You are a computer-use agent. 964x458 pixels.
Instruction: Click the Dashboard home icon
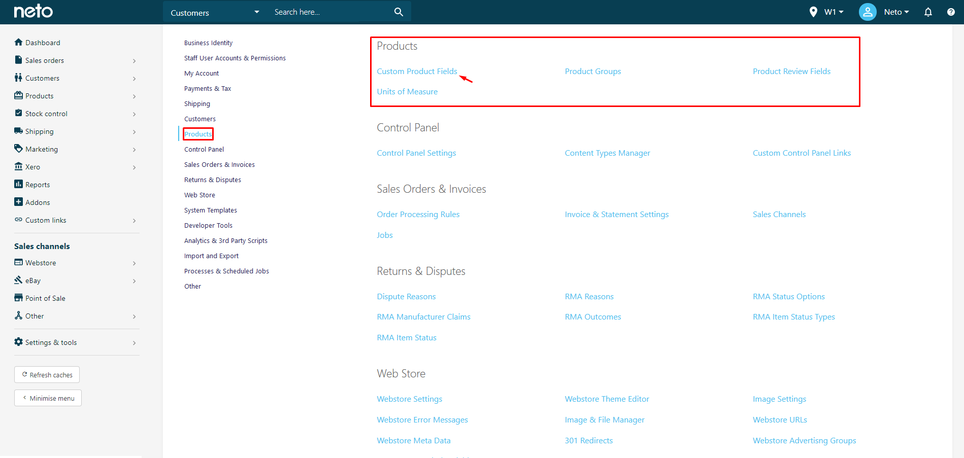click(x=19, y=42)
